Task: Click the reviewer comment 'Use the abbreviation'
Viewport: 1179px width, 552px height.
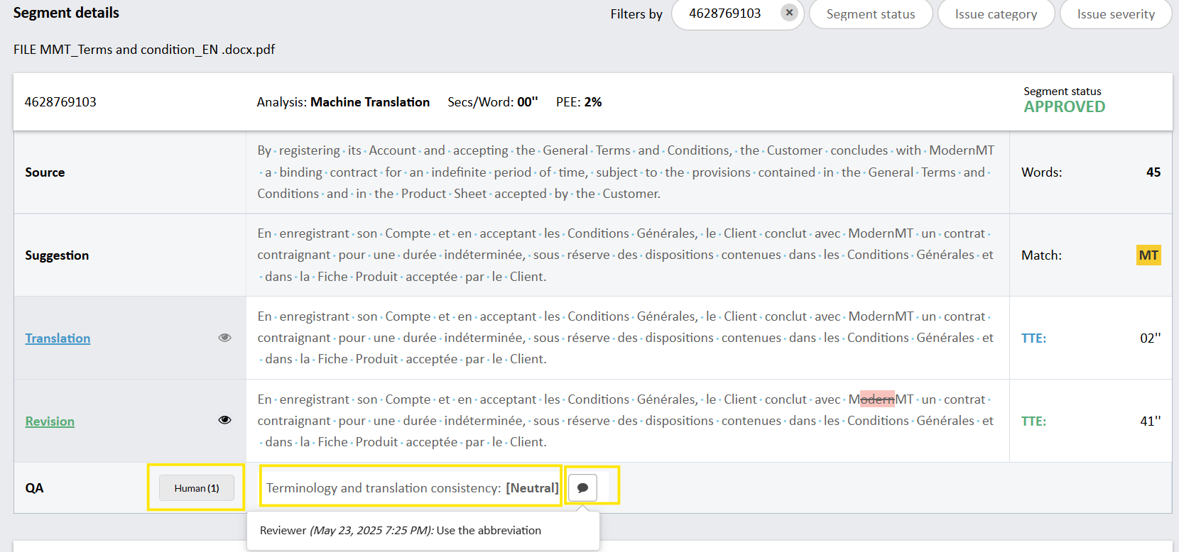Action: point(489,531)
